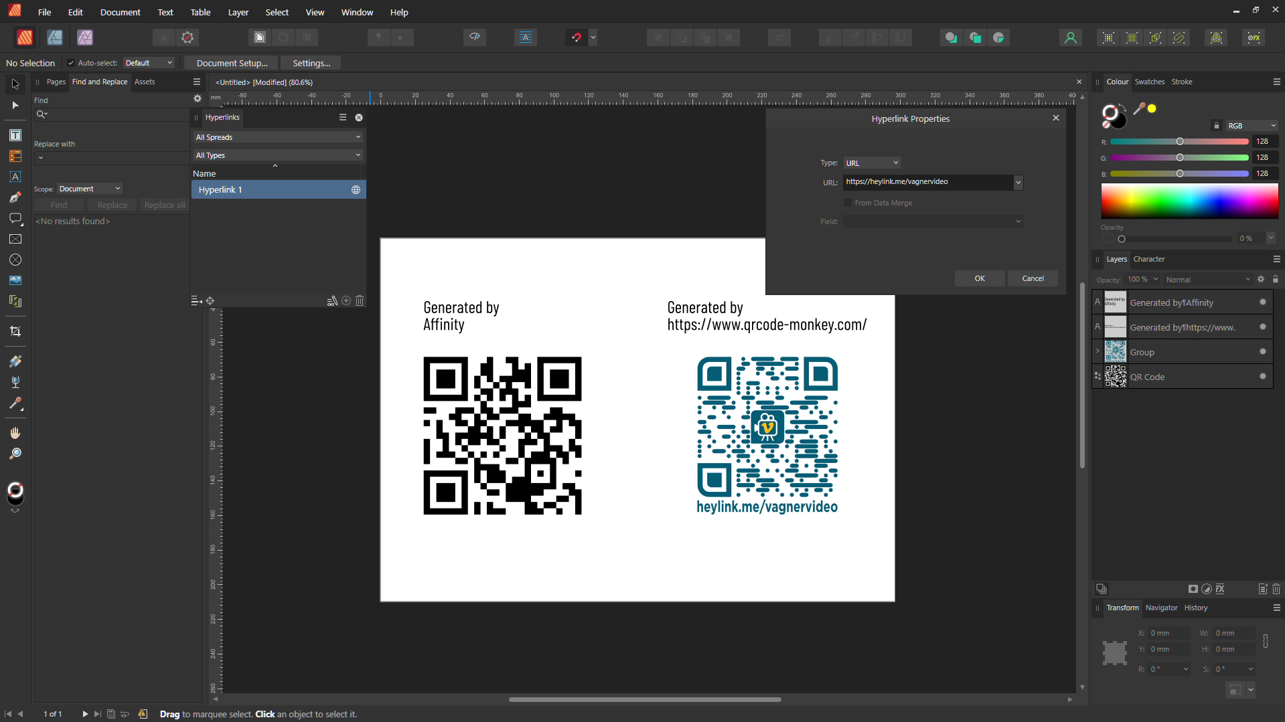Open the Layer menu
Screen dimensions: 1285x722
click(x=238, y=12)
